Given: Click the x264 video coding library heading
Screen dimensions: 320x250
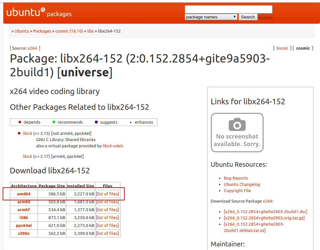Looking at the screenshot, I should [x=55, y=91].
